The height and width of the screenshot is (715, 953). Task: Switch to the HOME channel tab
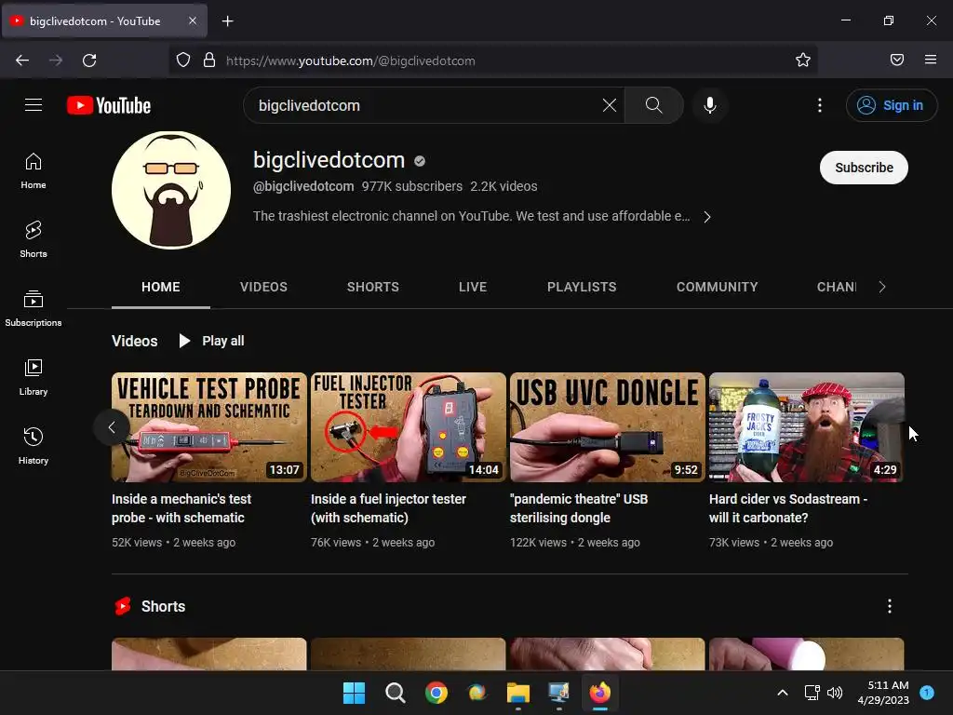(160, 287)
